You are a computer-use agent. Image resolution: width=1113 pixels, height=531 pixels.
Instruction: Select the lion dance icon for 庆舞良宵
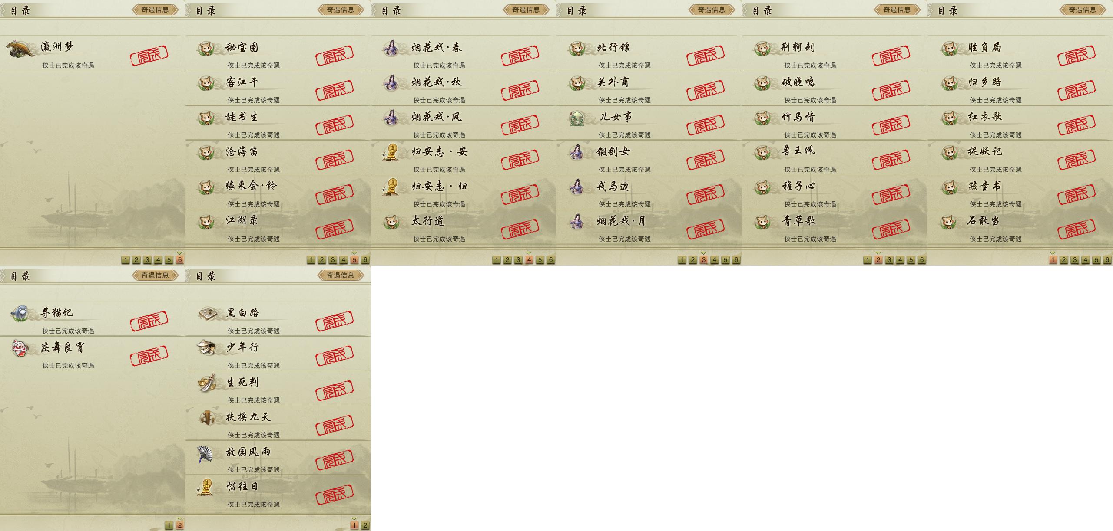click(x=20, y=348)
